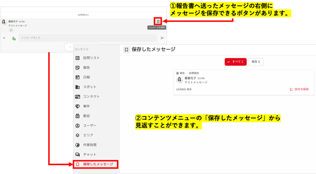The width and height of the screenshot is (316, 174).
Task: Click the コンテンツ sidebar heading
Action: pos(81,49)
